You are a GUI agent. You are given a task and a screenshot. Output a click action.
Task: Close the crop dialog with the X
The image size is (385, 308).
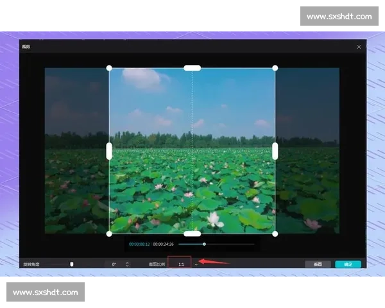pos(359,47)
